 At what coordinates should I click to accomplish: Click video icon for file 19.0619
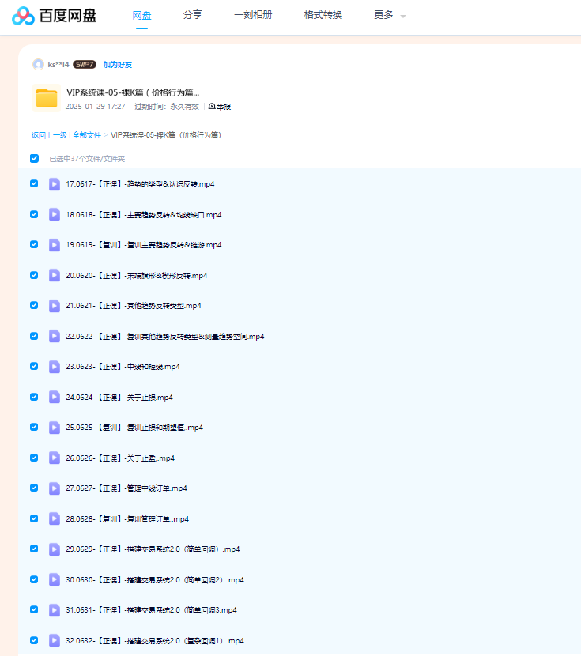tap(55, 245)
